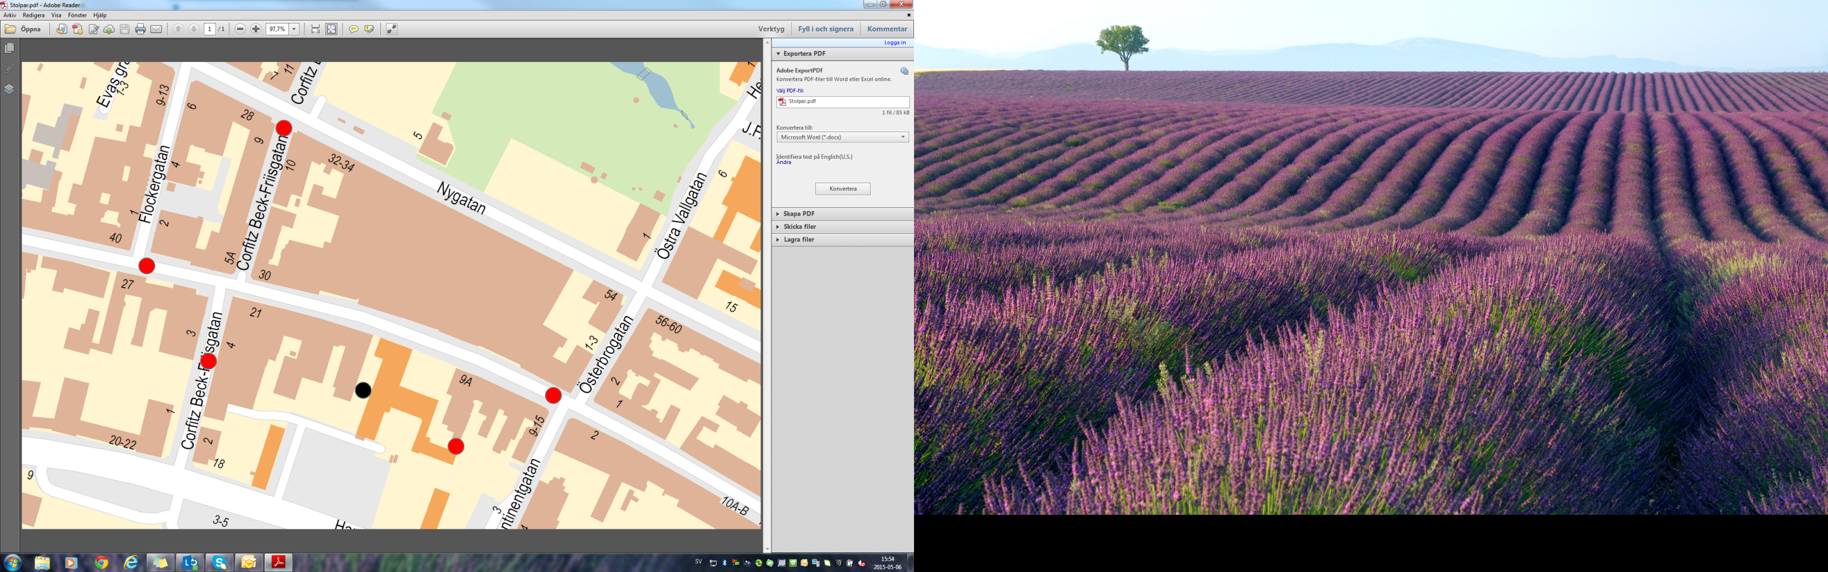Open Sticky Notes taskbar icon
Viewport: 1828px width, 572px height.
[161, 563]
